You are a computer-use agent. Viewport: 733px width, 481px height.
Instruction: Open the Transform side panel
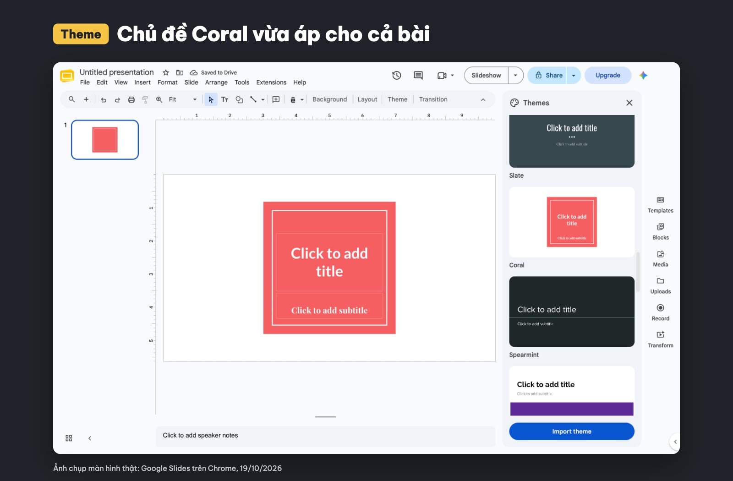click(660, 339)
